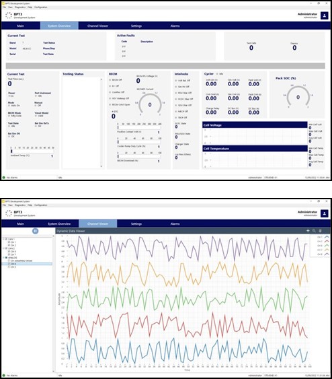Open the Settings tab in the System Overview window
Image resolution: width=332 pixels, height=379 pixels.
[136, 26]
